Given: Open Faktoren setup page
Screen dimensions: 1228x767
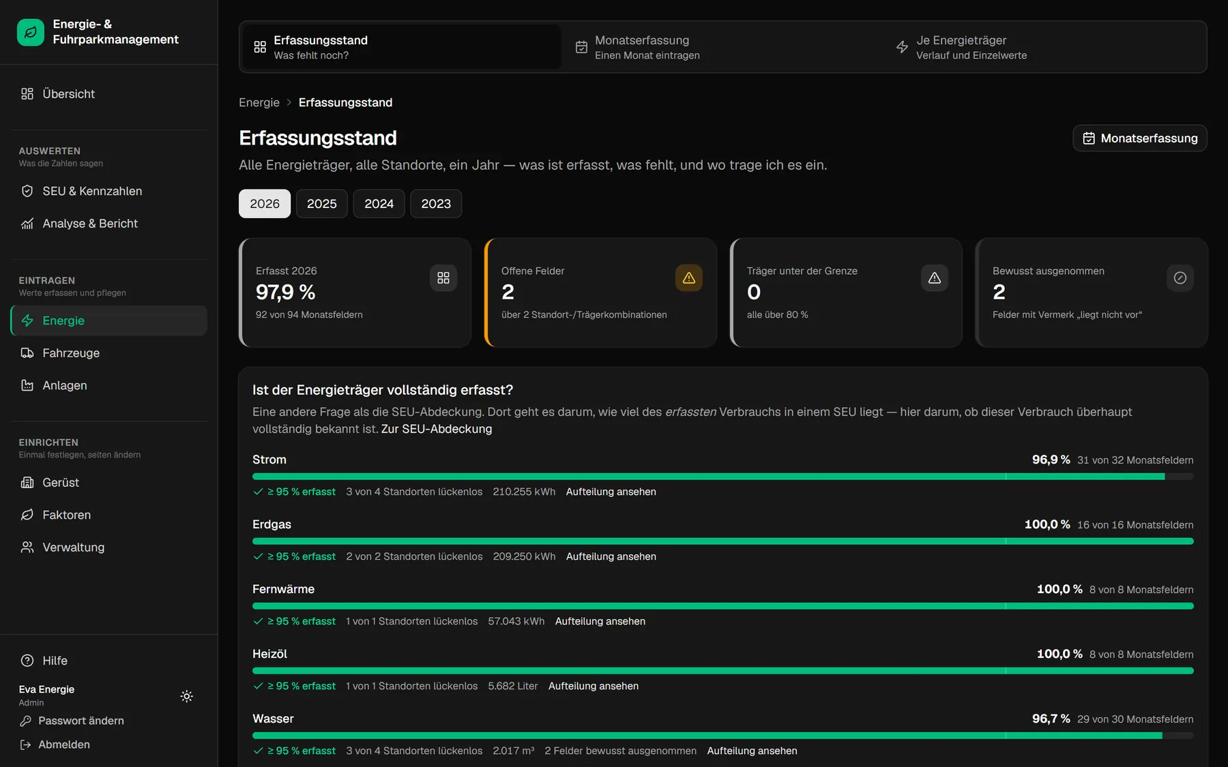Looking at the screenshot, I should pyautogui.click(x=109, y=515).
